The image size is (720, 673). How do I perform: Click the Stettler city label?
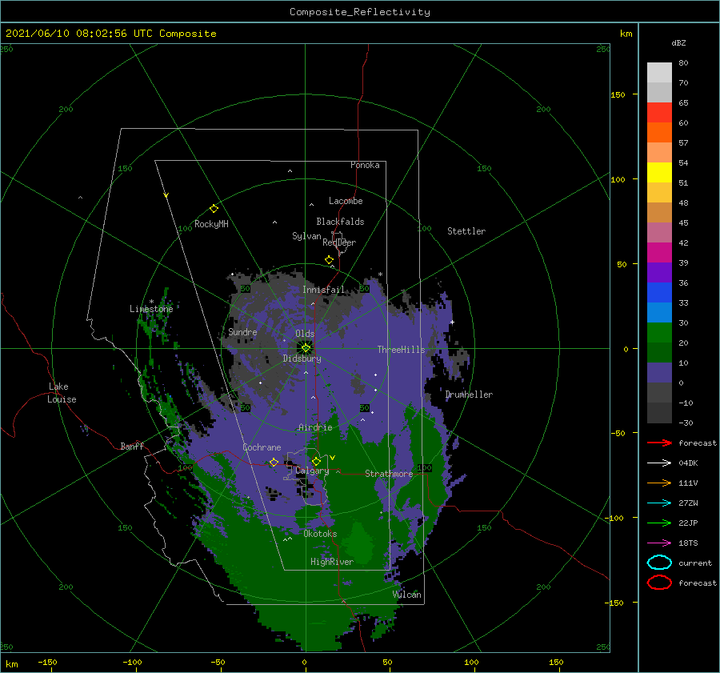coord(466,231)
